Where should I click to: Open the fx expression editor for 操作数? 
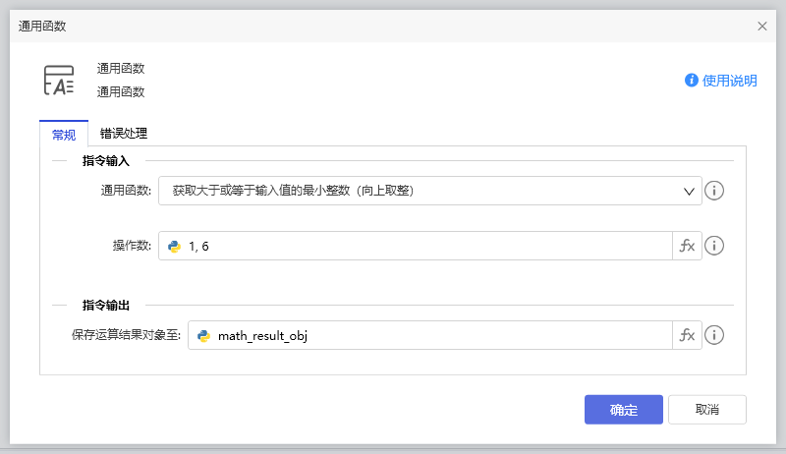pos(687,246)
